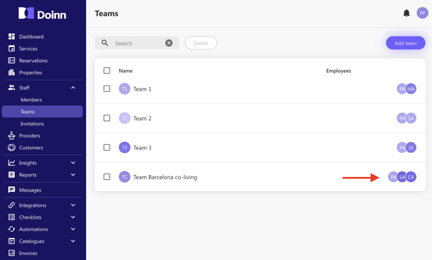This screenshot has height=260, width=432.
Task: Open the Invoices menu item
Action: 28,253
